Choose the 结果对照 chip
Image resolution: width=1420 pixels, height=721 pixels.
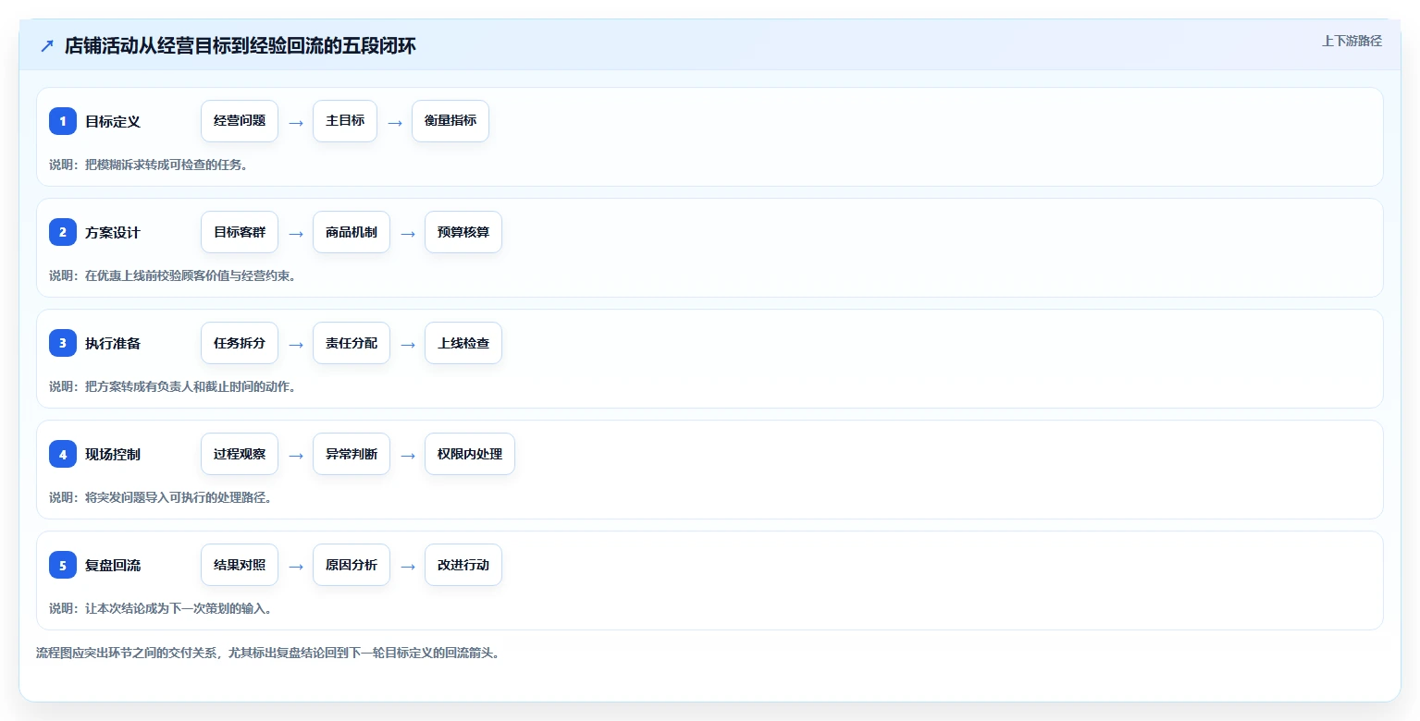coord(240,565)
